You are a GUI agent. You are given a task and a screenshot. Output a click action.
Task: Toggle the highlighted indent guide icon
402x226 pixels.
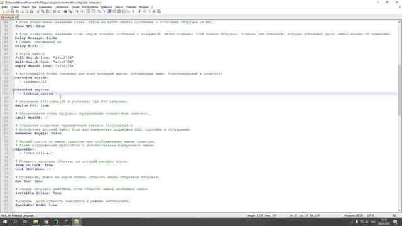coord(109,11)
